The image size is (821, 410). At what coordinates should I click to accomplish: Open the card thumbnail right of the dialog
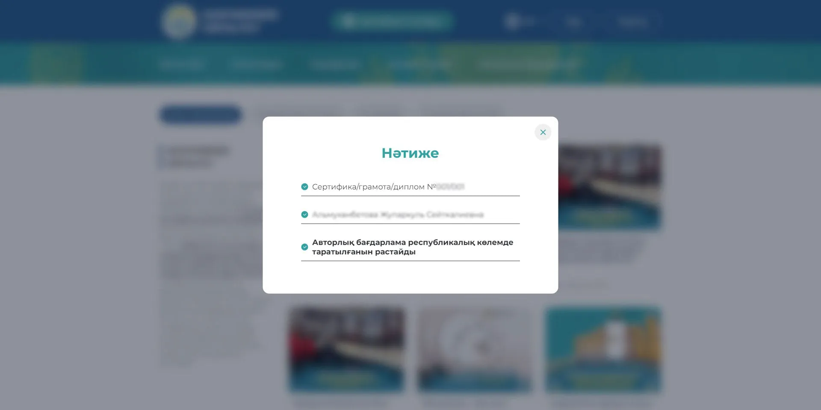(609, 187)
